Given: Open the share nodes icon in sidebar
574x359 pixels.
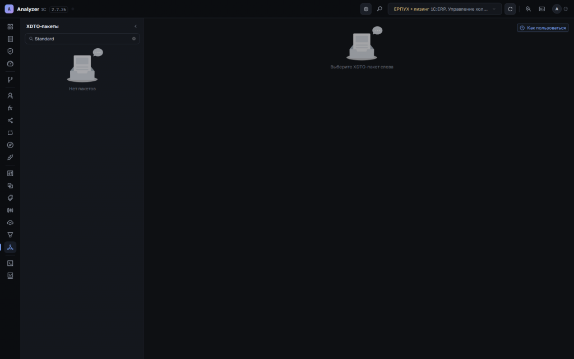Looking at the screenshot, I should coord(10,121).
